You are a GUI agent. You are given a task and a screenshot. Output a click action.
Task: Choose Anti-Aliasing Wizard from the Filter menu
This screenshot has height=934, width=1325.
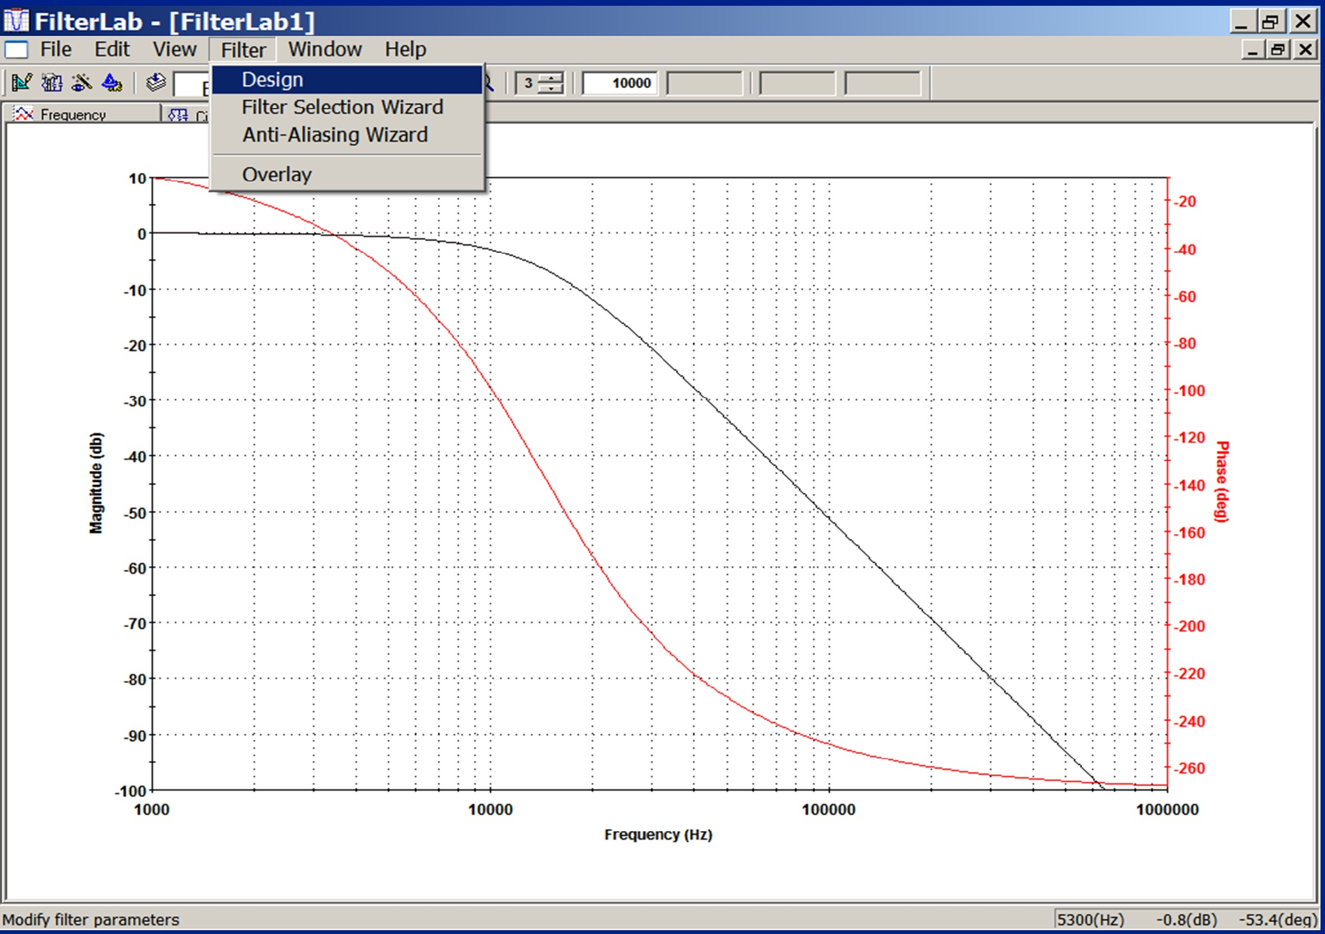(334, 135)
